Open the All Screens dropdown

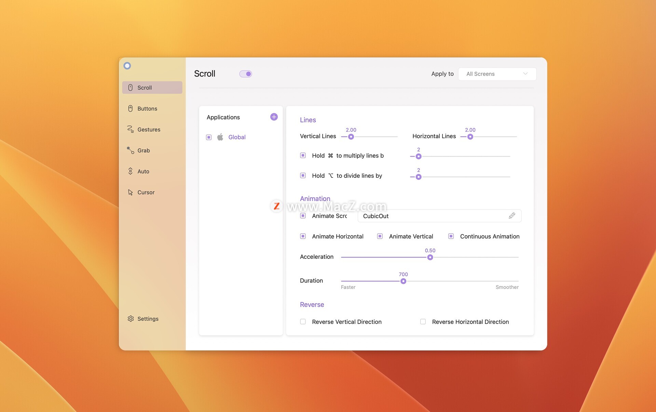tap(497, 74)
